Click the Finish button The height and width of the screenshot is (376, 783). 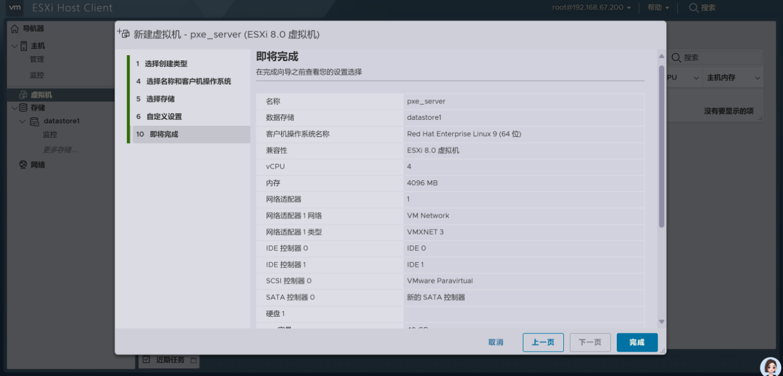point(637,342)
